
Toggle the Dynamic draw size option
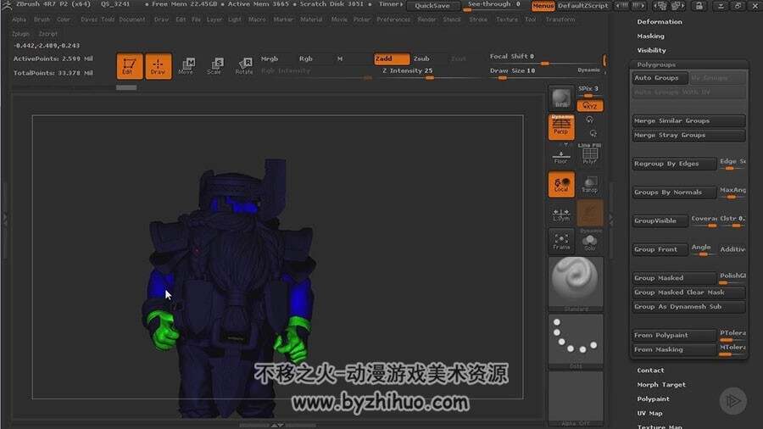click(589, 70)
